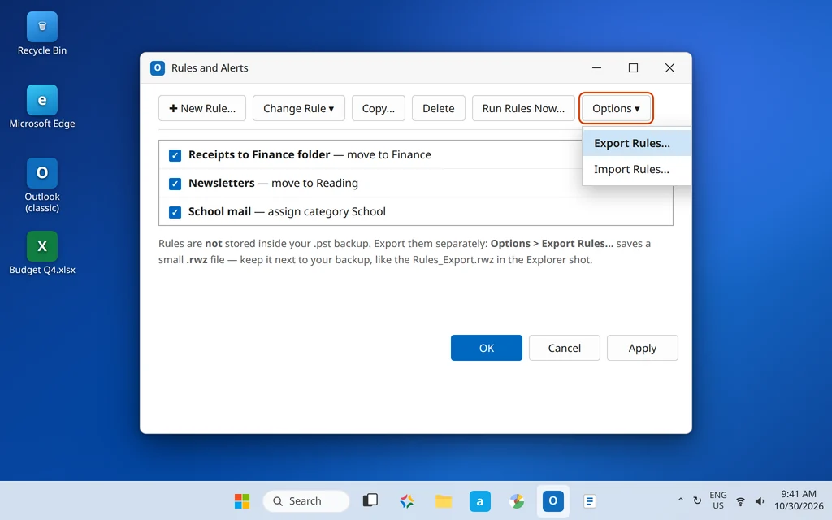Image resolution: width=832 pixels, height=520 pixels.
Task: Show hidden system tray icons
Action: (680, 500)
